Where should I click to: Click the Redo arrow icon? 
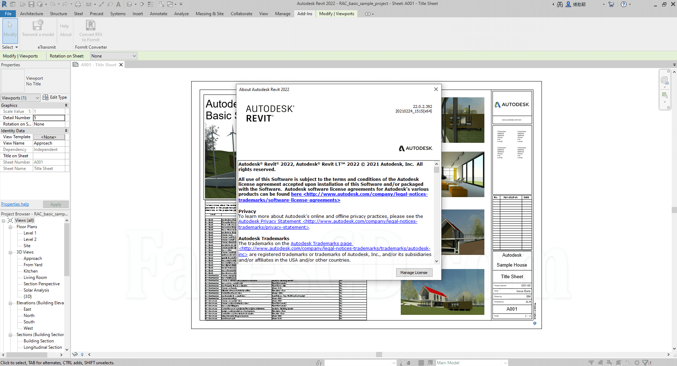[x=65, y=4]
